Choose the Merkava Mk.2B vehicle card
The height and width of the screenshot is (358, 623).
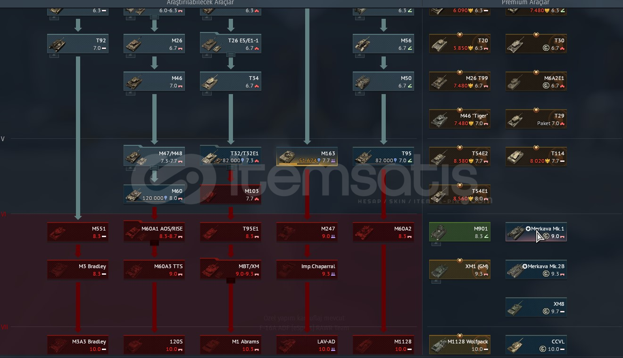coord(536,270)
